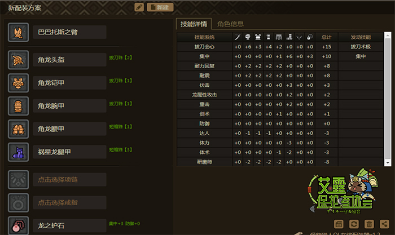395x235 pixels.
Task: Click the arm guard column icon in header
Action: coord(269,37)
